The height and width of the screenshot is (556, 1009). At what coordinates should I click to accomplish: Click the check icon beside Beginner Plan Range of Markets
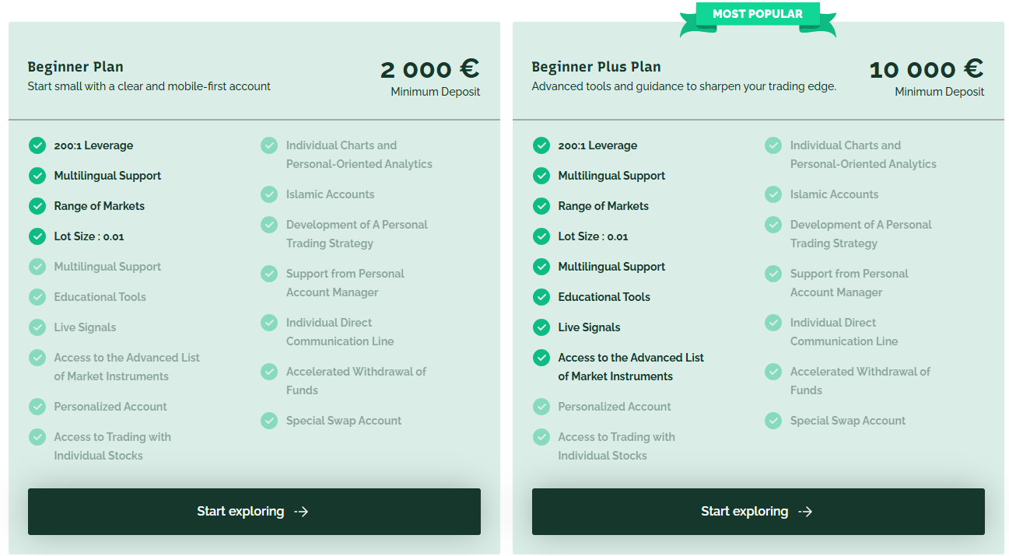coord(37,206)
